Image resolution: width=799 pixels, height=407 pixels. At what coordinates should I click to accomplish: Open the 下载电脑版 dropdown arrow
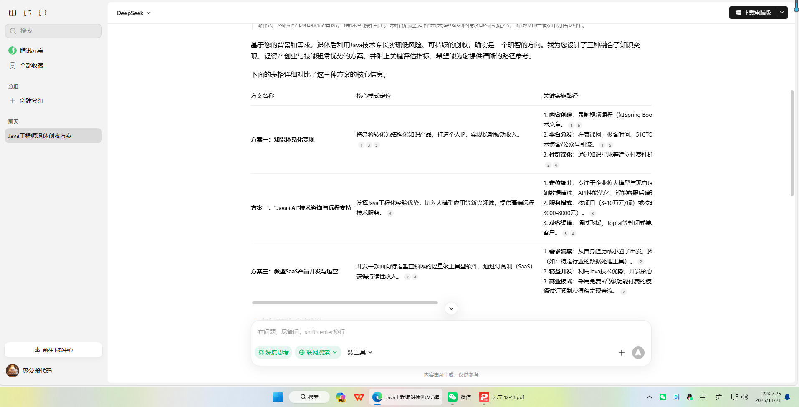pyautogui.click(x=782, y=13)
